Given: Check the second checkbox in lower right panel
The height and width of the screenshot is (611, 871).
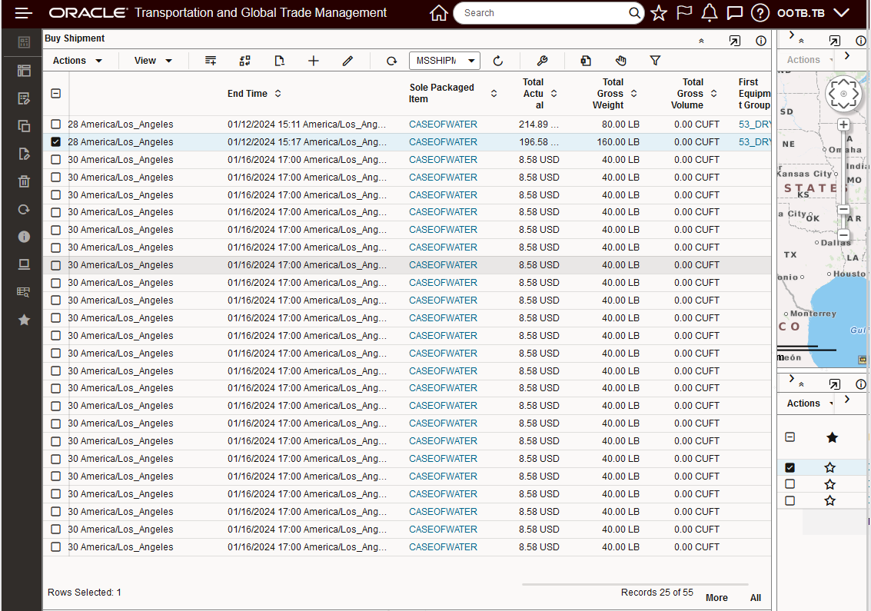Looking at the screenshot, I should click(790, 483).
